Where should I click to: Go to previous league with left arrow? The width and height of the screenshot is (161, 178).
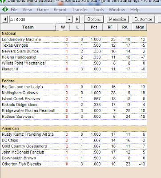pos(5,19)
